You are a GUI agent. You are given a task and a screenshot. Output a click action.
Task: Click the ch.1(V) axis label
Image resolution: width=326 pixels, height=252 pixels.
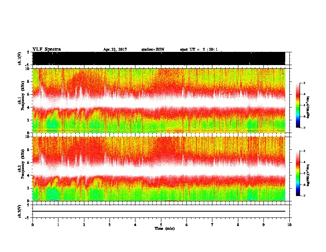[20, 58]
